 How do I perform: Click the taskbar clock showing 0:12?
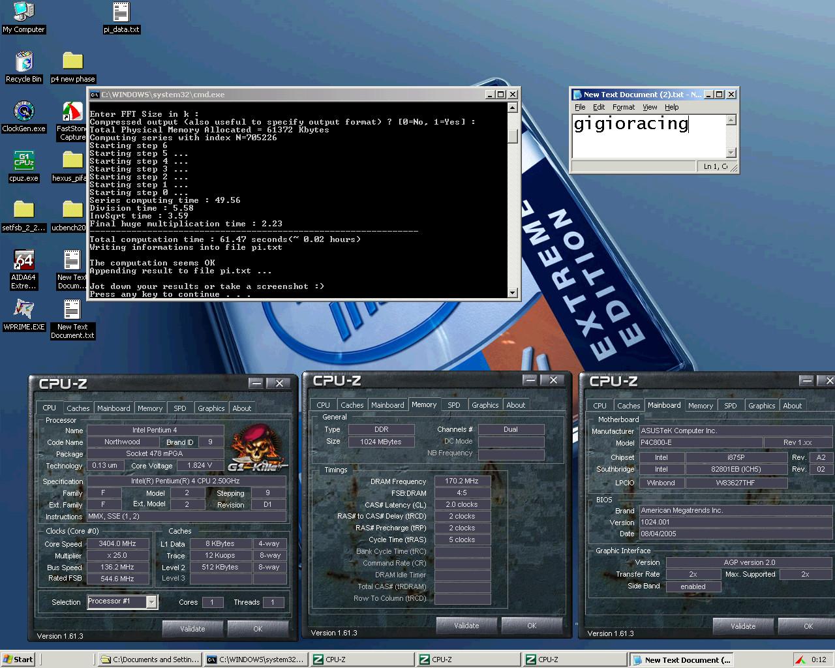coord(819,660)
